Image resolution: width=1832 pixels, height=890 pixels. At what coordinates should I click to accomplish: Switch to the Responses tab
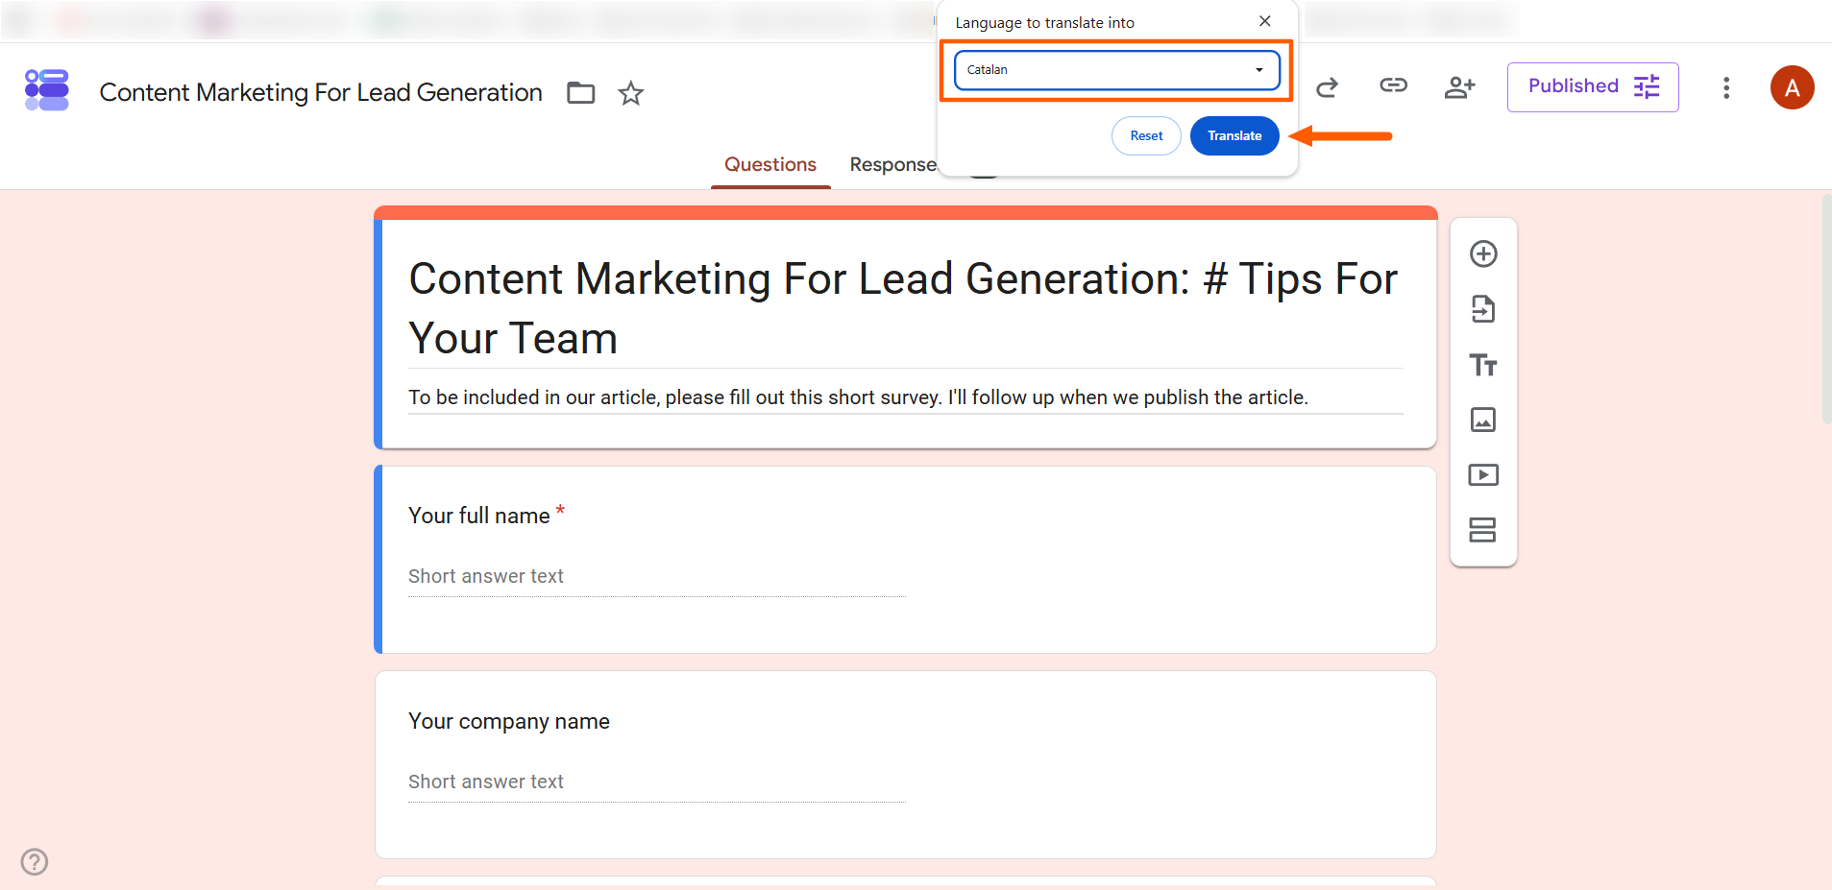(892, 164)
